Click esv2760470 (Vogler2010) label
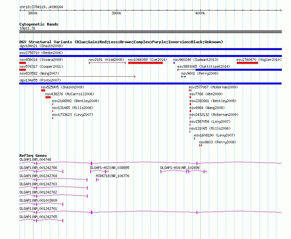The height and width of the screenshot is (239, 291). (x=259, y=60)
